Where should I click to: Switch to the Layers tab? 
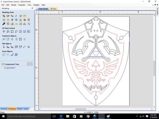click(x=26, y=109)
